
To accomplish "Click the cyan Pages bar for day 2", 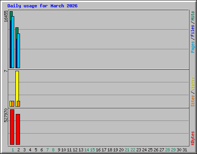I will [18, 51].
